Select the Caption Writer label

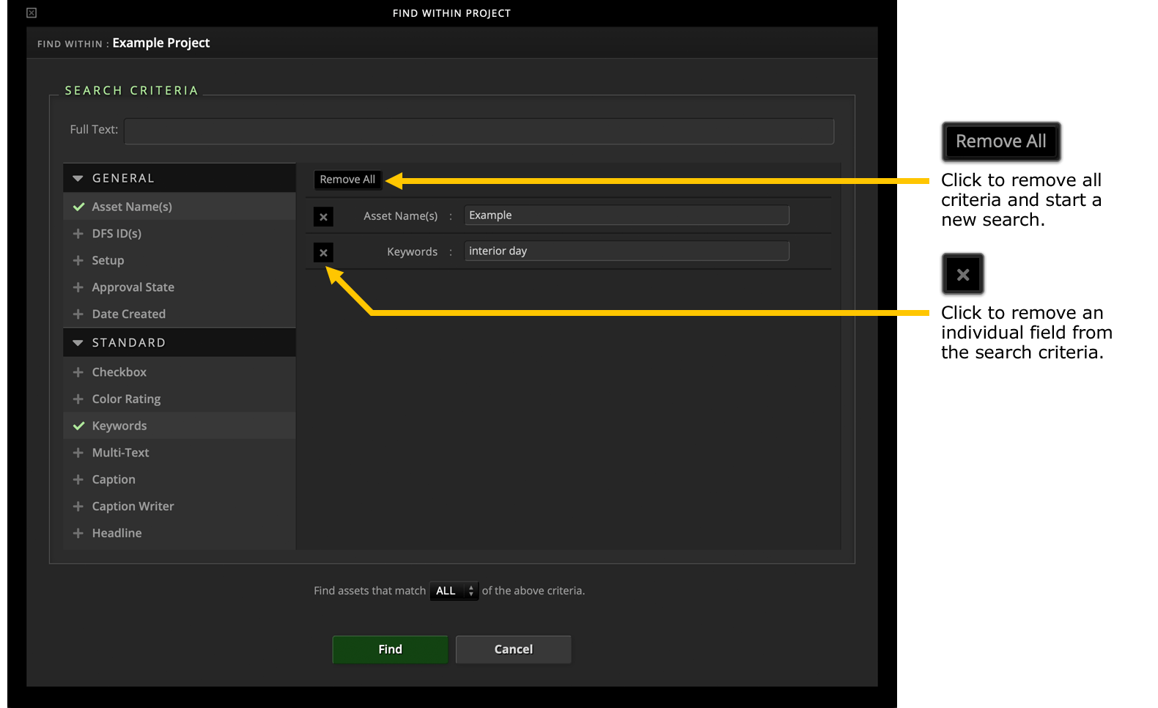coord(133,506)
